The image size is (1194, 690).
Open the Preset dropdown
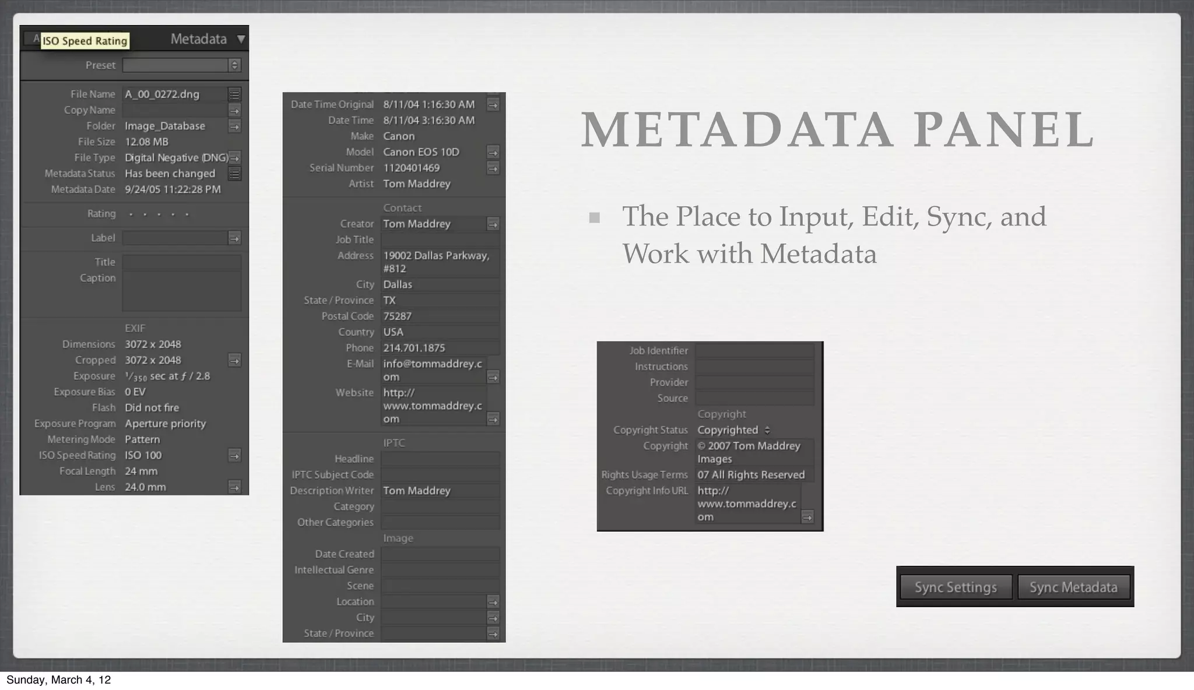click(234, 65)
